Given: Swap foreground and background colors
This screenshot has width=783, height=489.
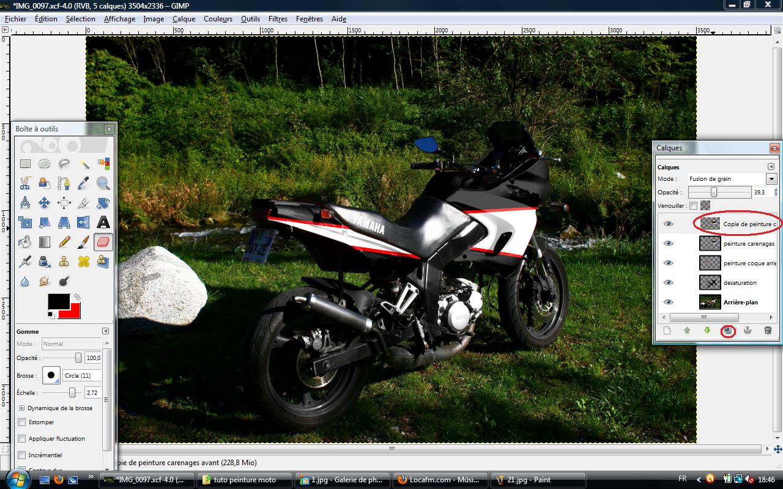Looking at the screenshot, I should [x=76, y=298].
